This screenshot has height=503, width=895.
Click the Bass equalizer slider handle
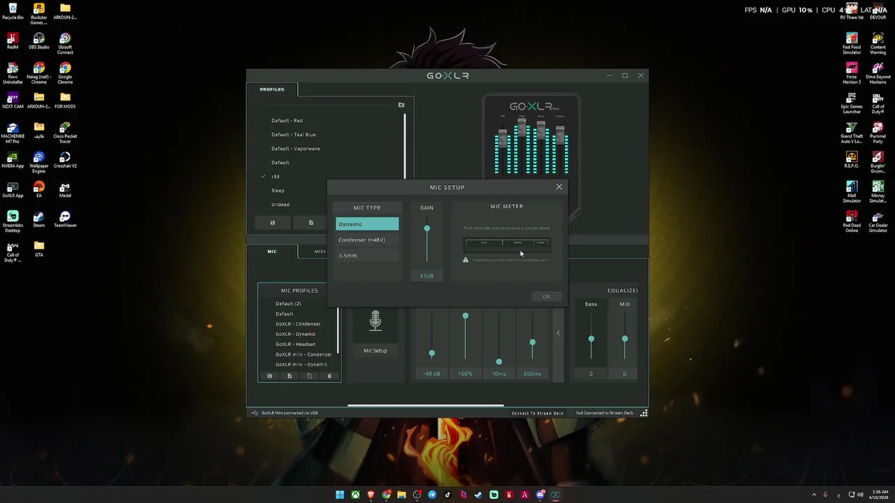point(591,339)
